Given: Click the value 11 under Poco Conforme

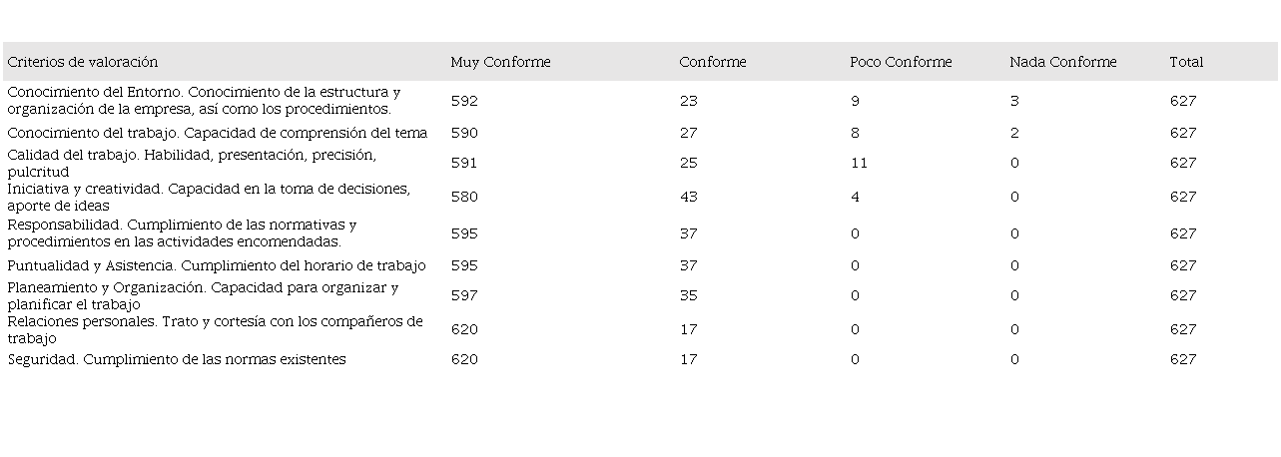Looking at the screenshot, I should point(859,164).
